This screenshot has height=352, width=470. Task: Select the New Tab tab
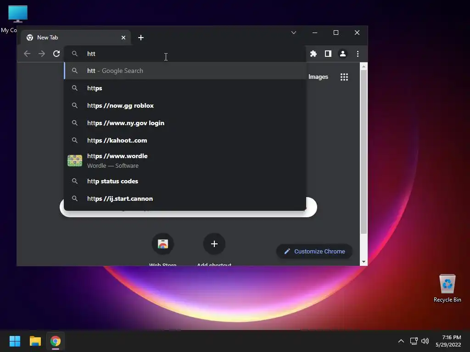pyautogui.click(x=76, y=38)
